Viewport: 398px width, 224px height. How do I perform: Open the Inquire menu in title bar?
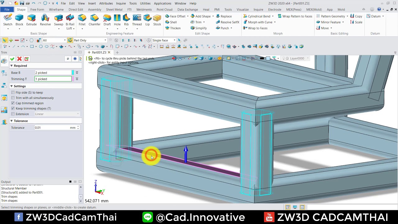(121, 3)
